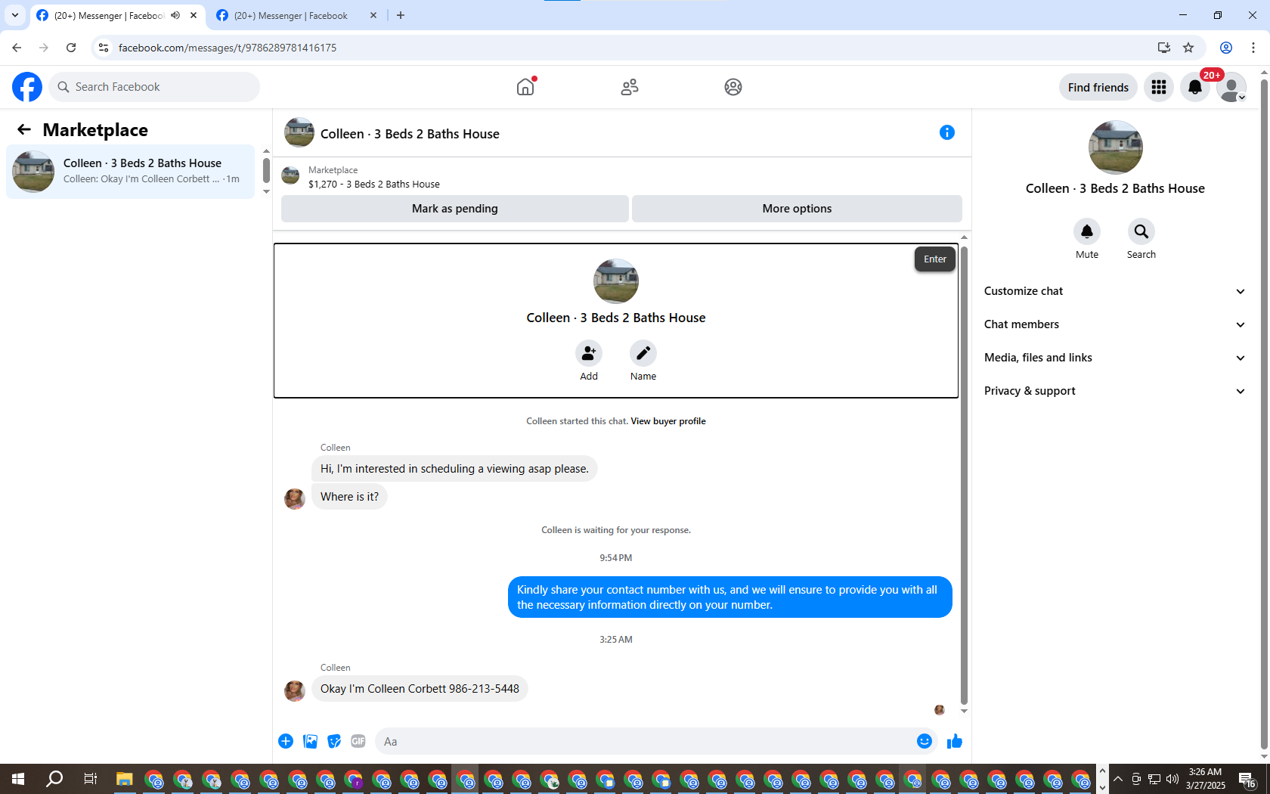Viewport: 1270px width, 794px height.
Task: Edit the chat name with pencil icon
Action: tap(643, 353)
